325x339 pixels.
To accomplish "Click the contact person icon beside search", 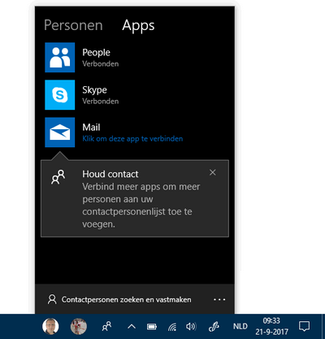I will click(x=52, y=299).
